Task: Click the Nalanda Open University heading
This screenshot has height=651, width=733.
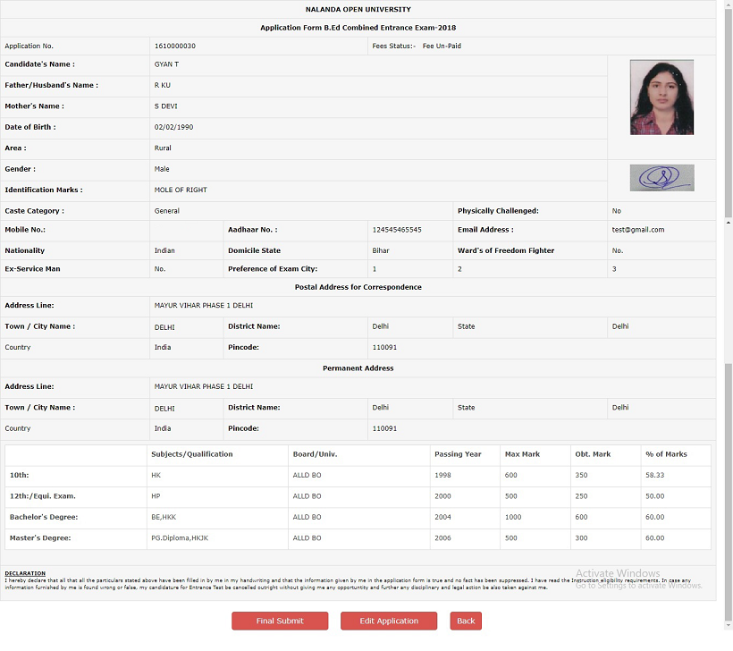Action: pyautogui.click(x=358, y=9)
